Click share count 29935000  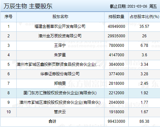pos(116,36)
